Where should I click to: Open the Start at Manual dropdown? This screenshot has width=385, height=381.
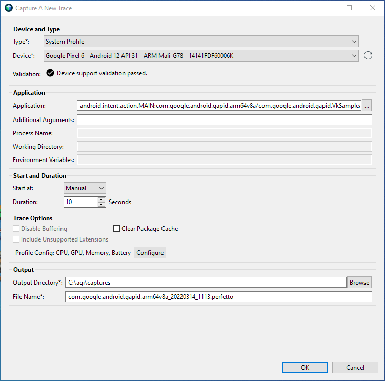pyautogui.click(x=85, y=188)
